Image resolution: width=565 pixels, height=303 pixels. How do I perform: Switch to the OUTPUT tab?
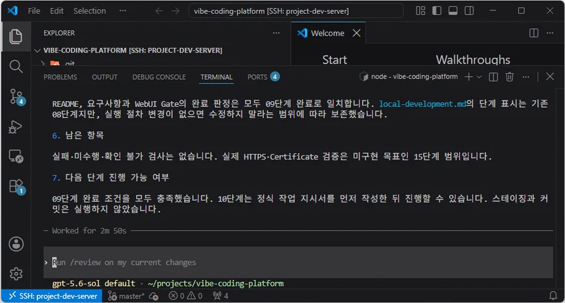coord(104,77)
